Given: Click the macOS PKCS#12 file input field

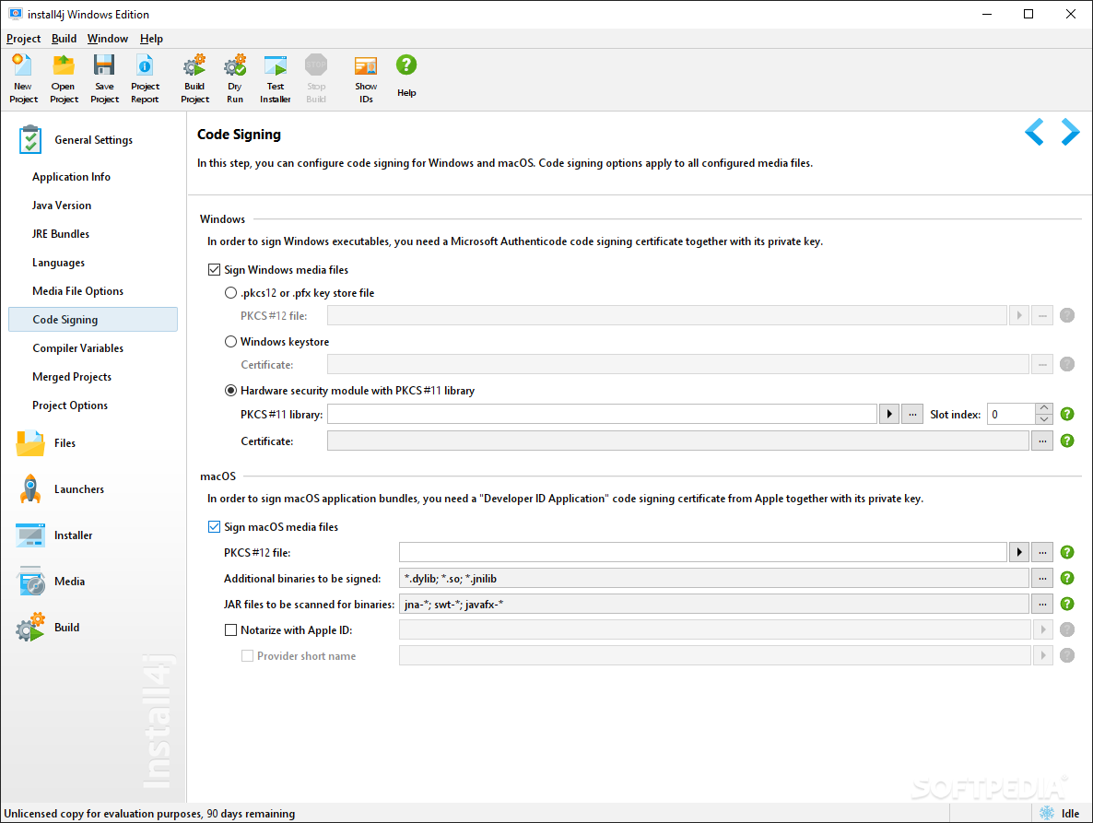Looking at the screenshot, I should [x=703, y=552].
